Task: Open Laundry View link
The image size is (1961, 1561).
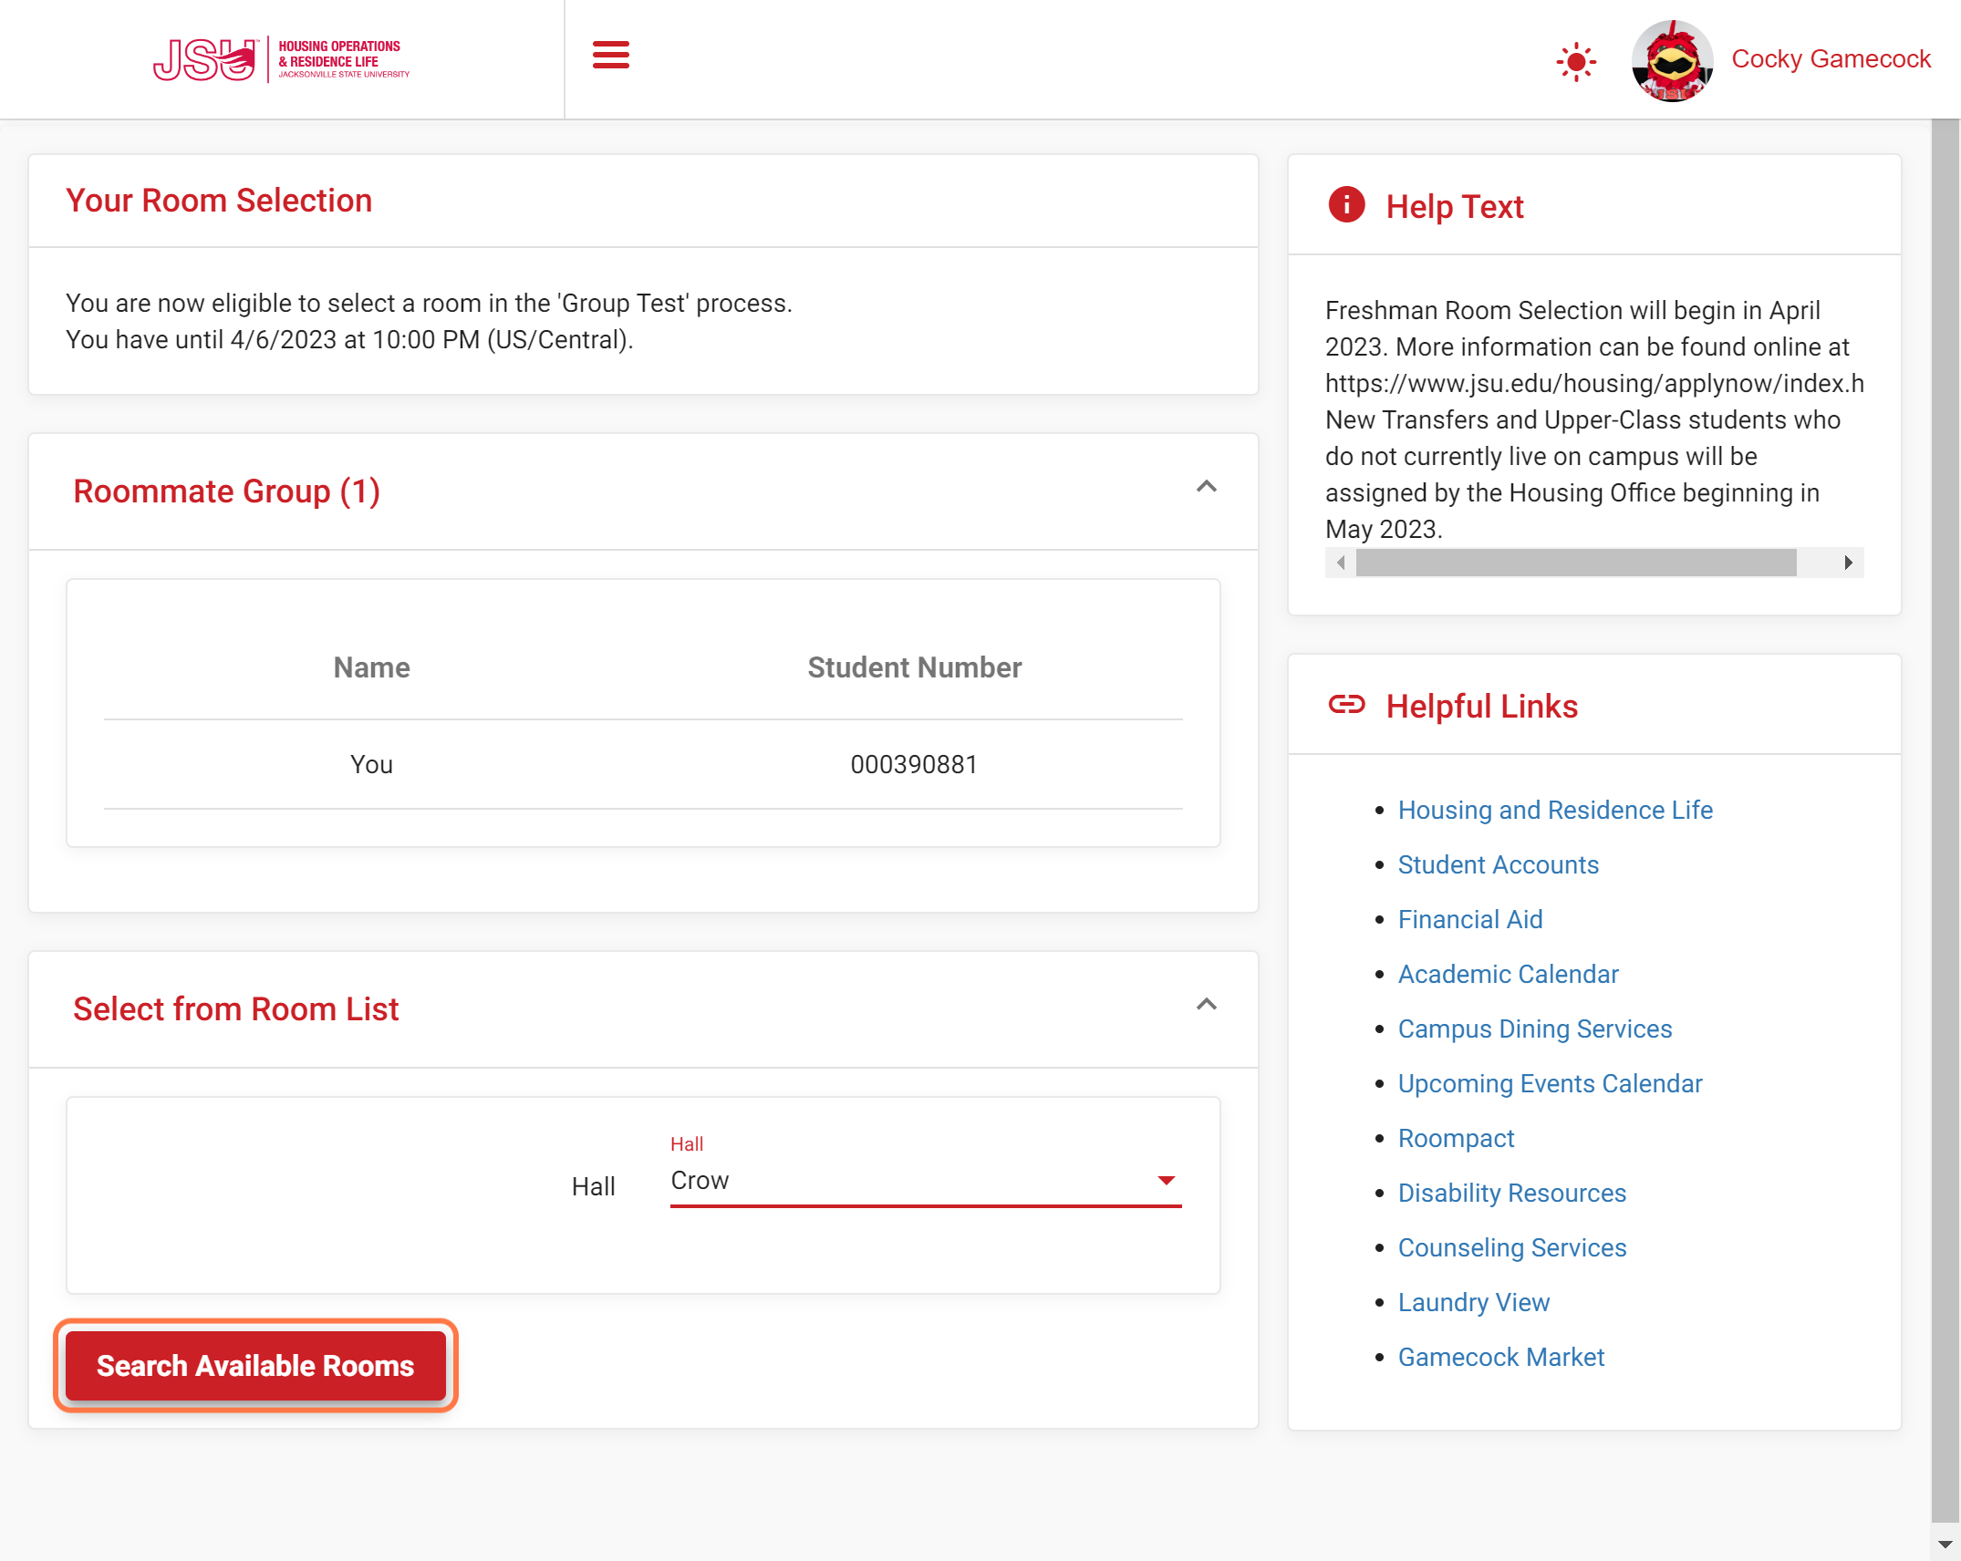Action: 1474,1302
